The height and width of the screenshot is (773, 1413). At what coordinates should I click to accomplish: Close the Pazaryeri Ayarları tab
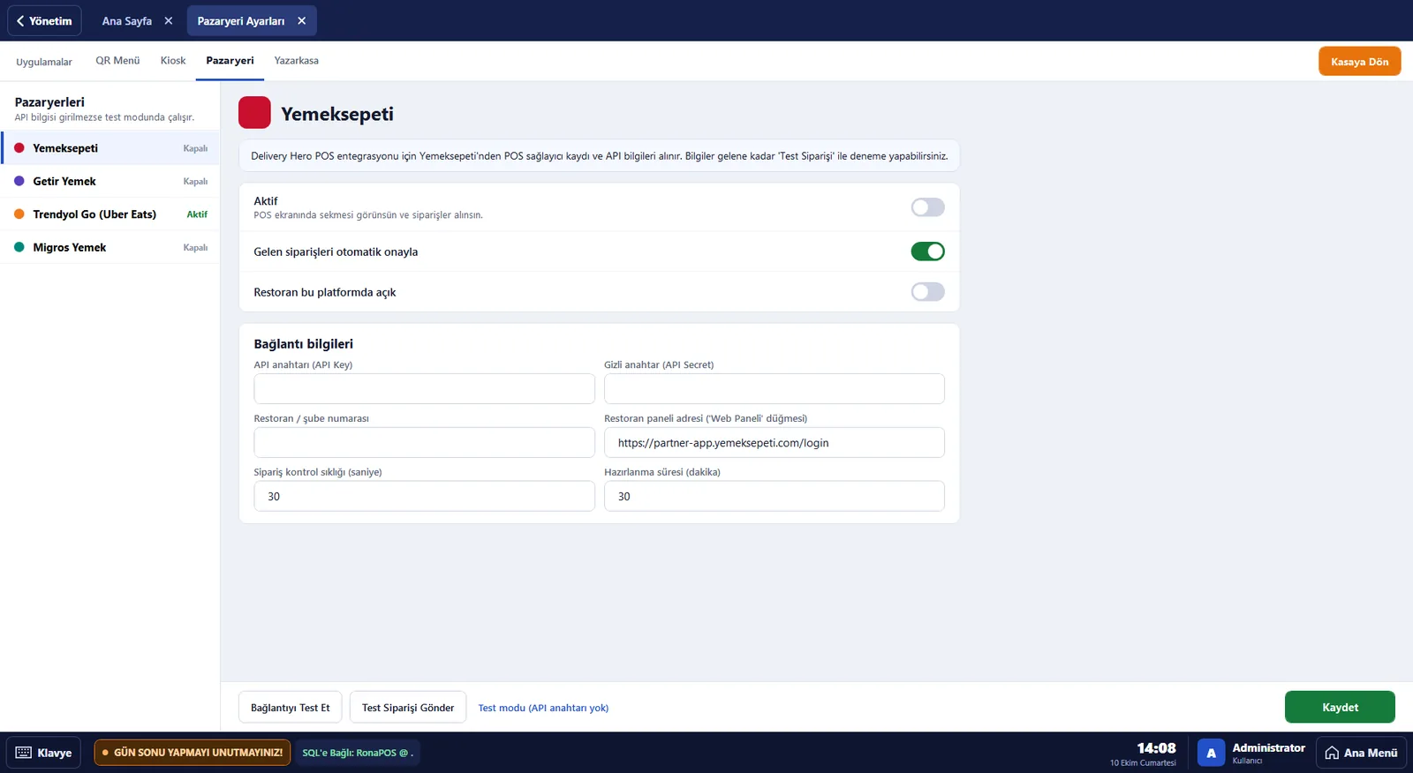302,20
